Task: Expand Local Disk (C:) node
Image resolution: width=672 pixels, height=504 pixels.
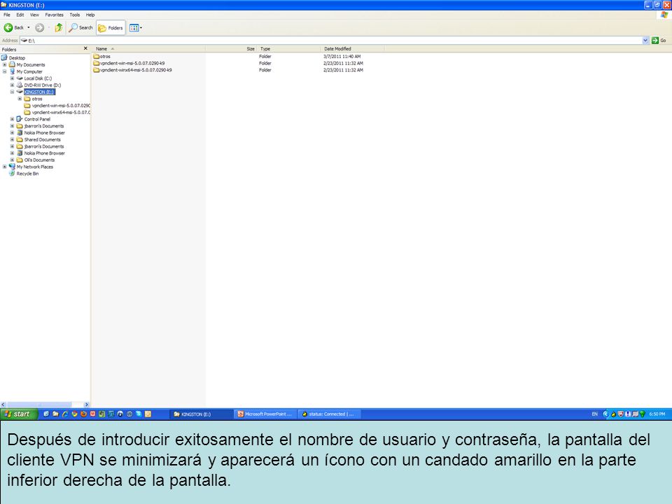Action: (x=13, y=78)
